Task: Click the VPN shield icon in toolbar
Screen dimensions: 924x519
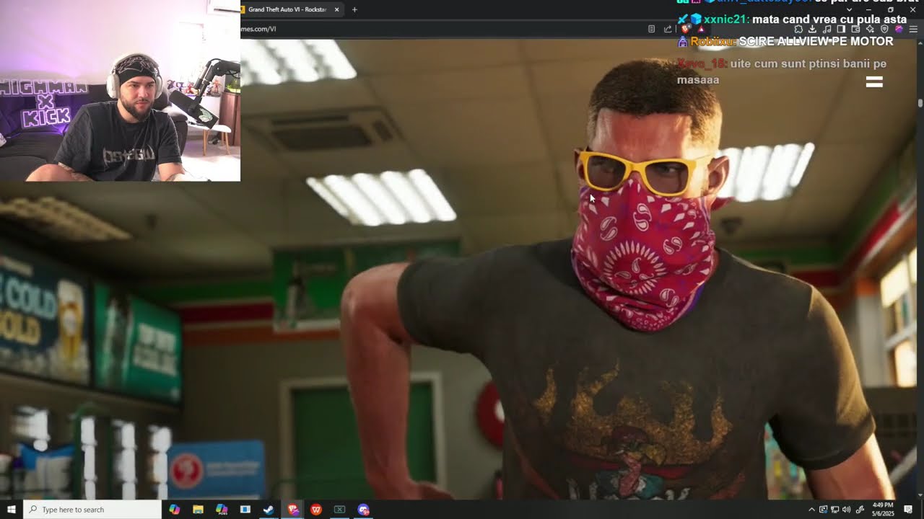Action: [x=884, y=29]
